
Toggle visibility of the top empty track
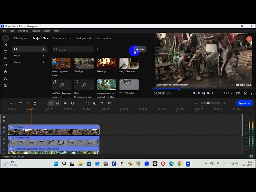pyautogui.click(x=4, y=117)
